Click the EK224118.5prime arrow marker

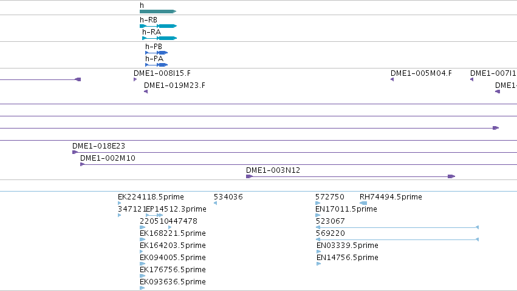coord(119,203)
